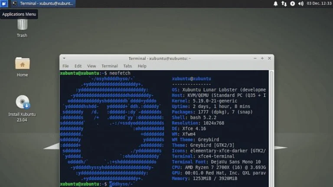The height and width of the screenshot is (187, 333).
Task: Click the 'GPU: 00:01.0 Red Hat' line
Action: (x=219, y=173)
